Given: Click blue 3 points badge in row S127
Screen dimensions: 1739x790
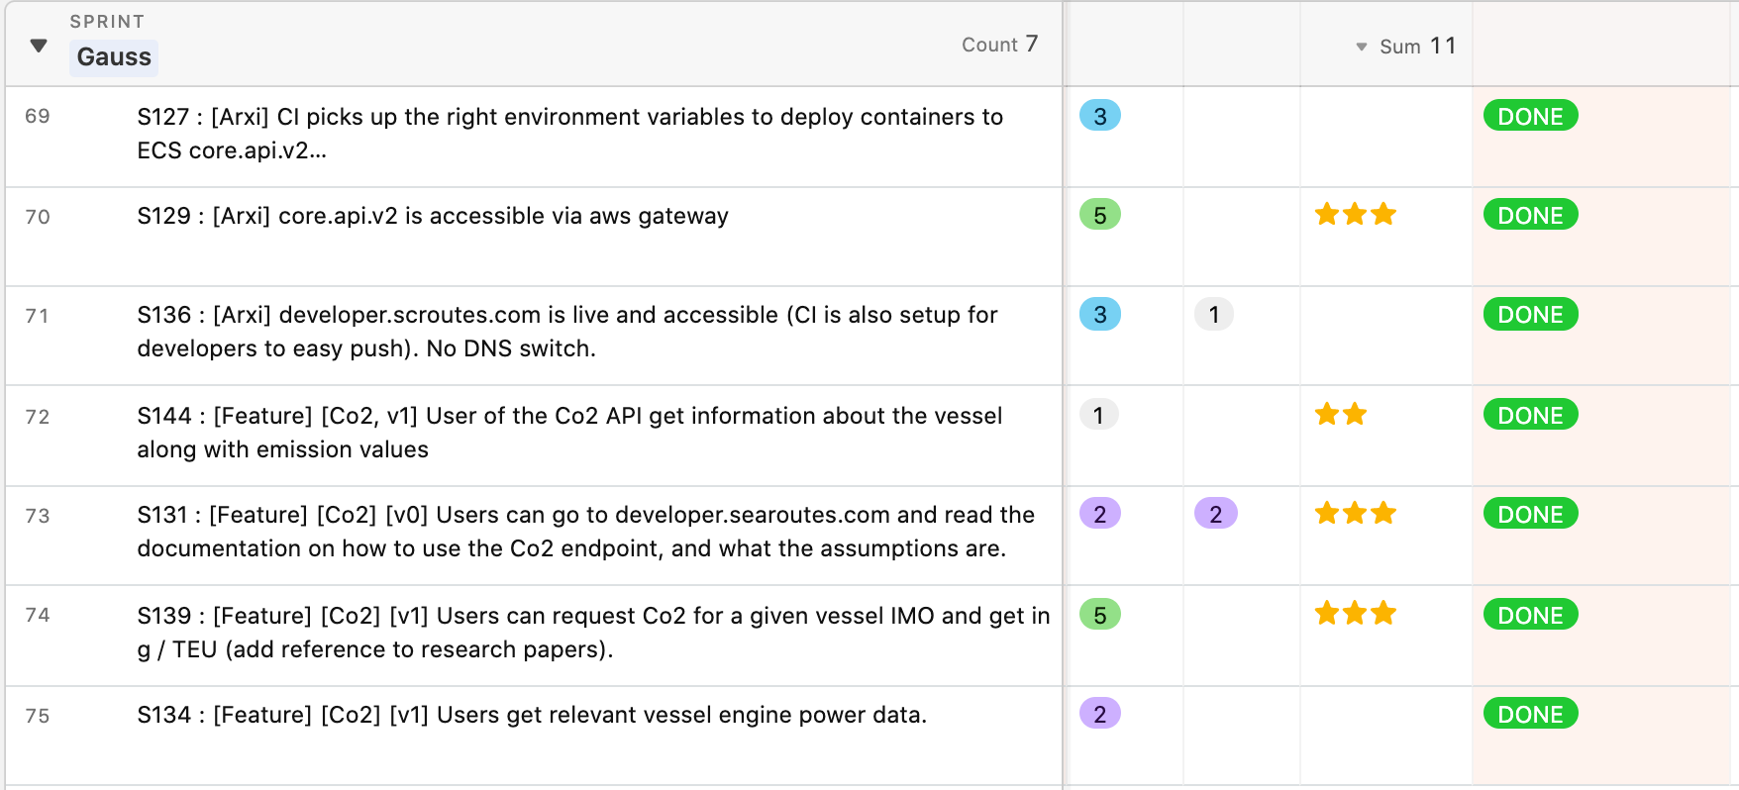Looking at the screenshot, I should click(1100, 116).
